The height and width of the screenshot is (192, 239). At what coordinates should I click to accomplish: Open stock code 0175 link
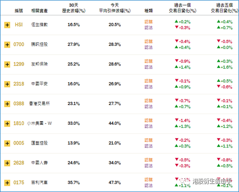point(19,183)
